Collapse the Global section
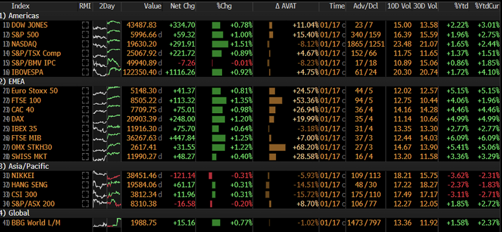Screen dimensions: 502x232 click(14, 213)
